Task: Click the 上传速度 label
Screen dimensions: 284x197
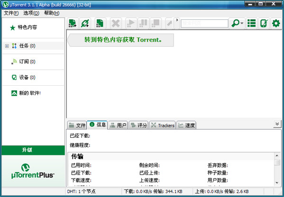Action: coord(149,180)
